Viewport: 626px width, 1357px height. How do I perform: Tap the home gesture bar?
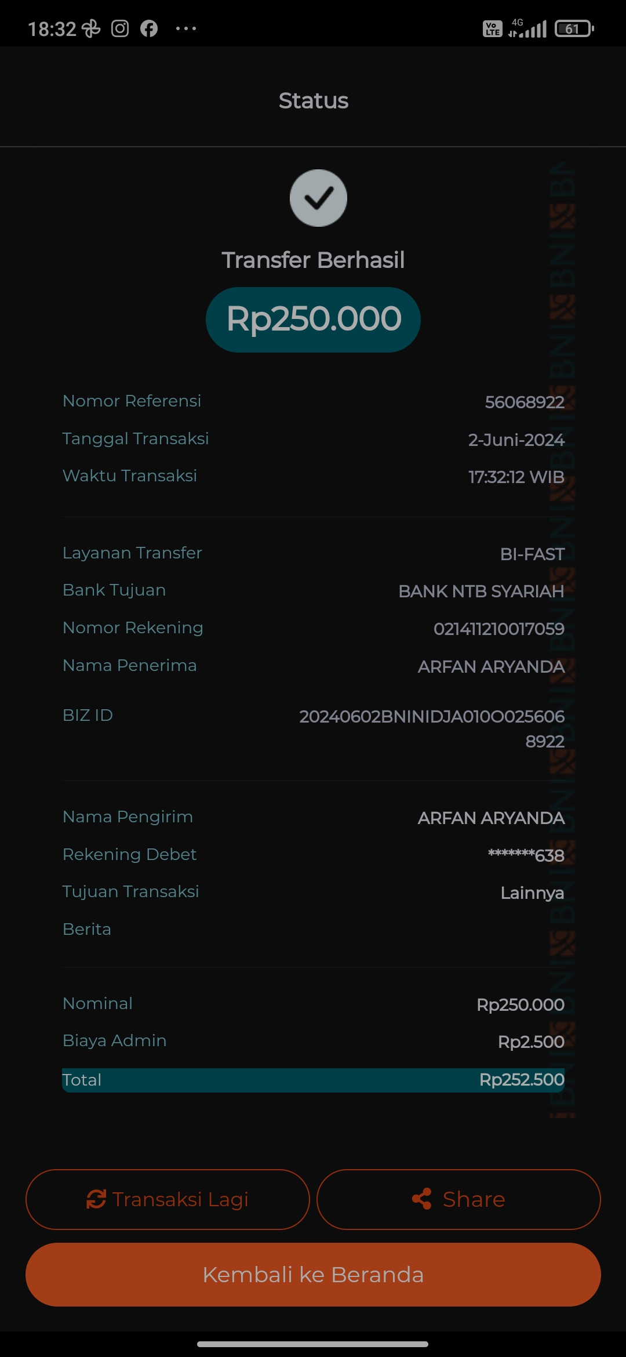coord(313,1344)
